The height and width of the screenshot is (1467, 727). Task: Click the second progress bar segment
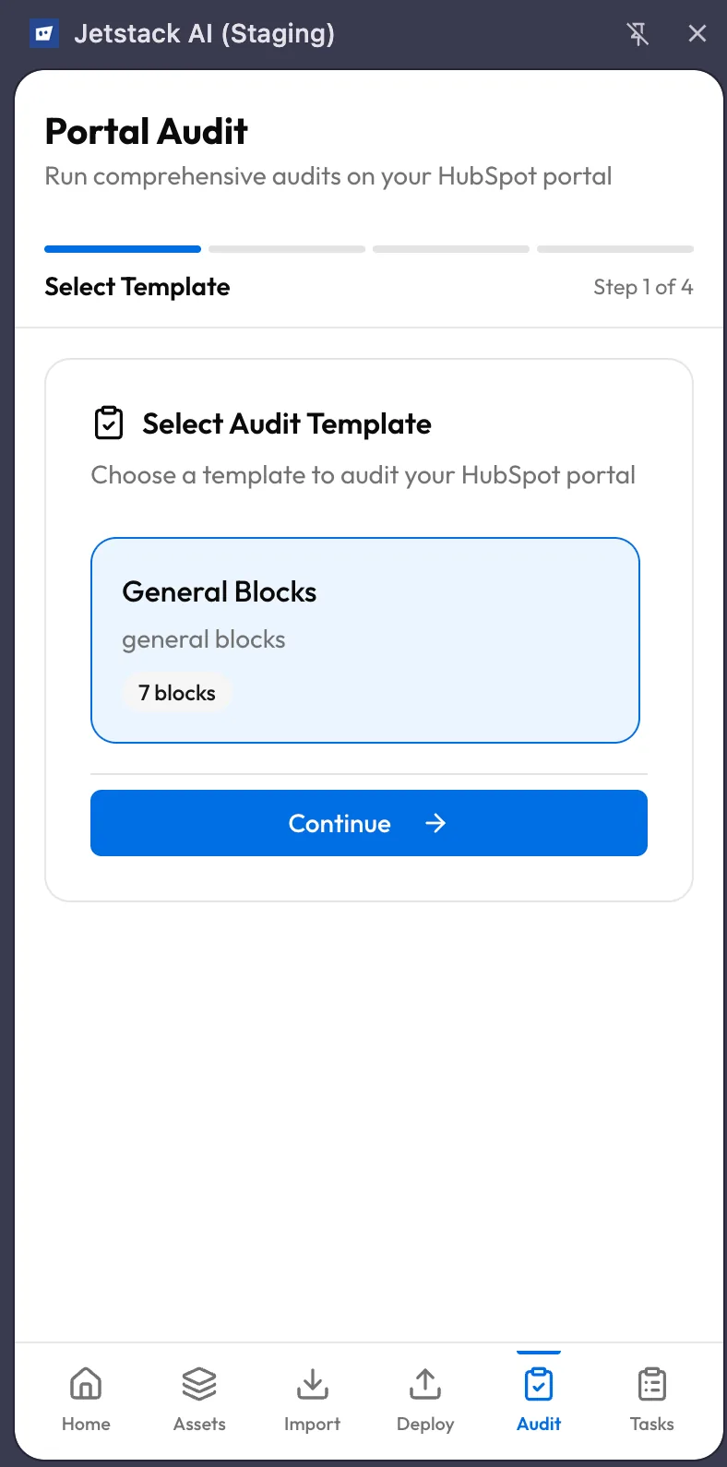click(x=286, y=248)
